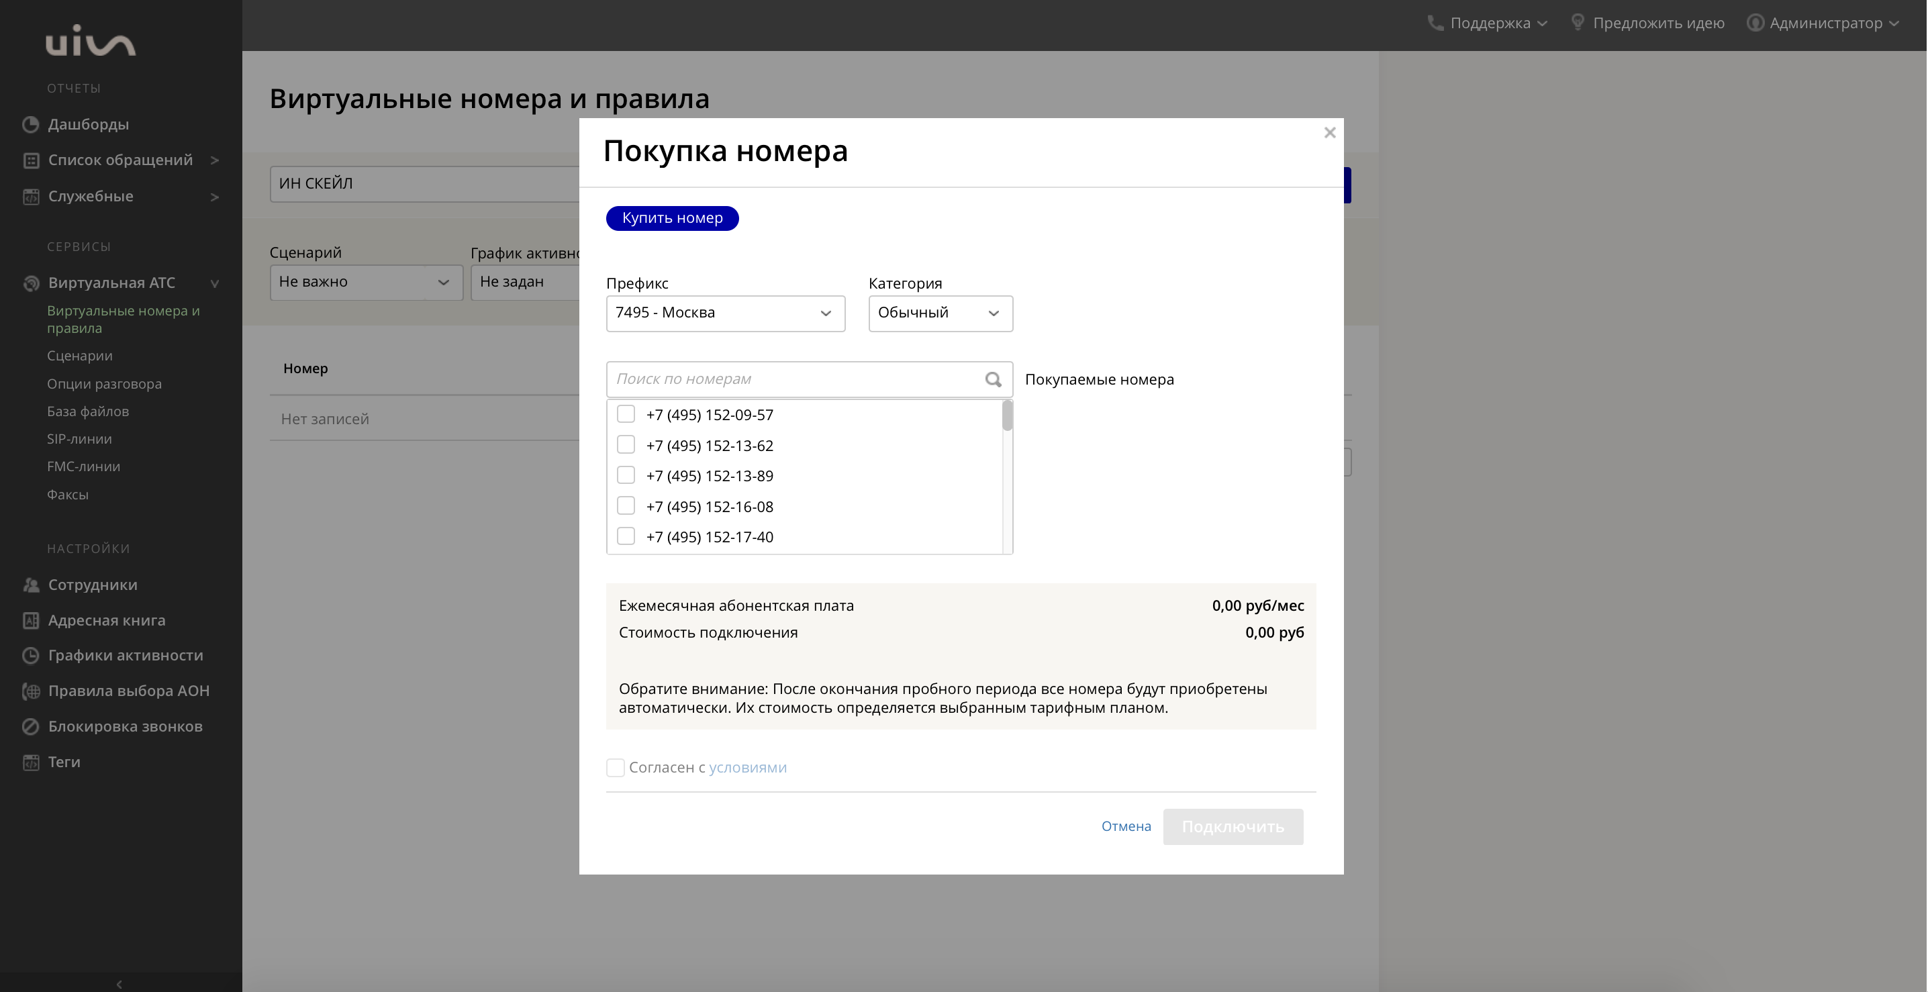1928x992 pixels.
Task: Check number +7 (495) 152-09-57
Action: [x=626, y=415]
